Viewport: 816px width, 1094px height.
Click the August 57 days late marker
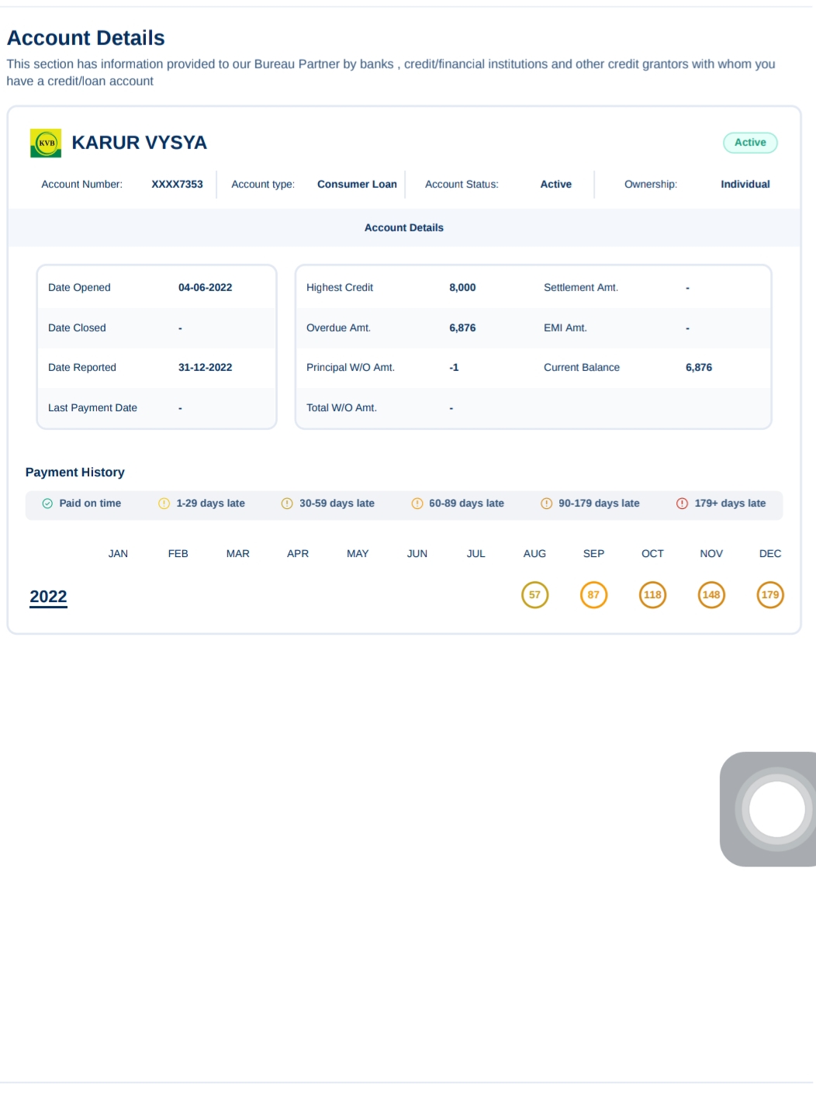point(534,595)
